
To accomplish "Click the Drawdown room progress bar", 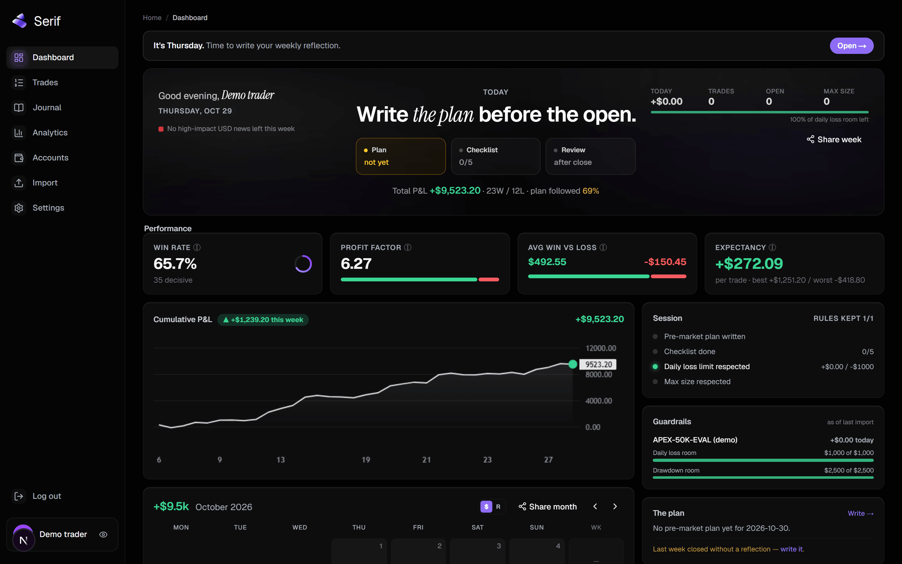I will [763, 477].
